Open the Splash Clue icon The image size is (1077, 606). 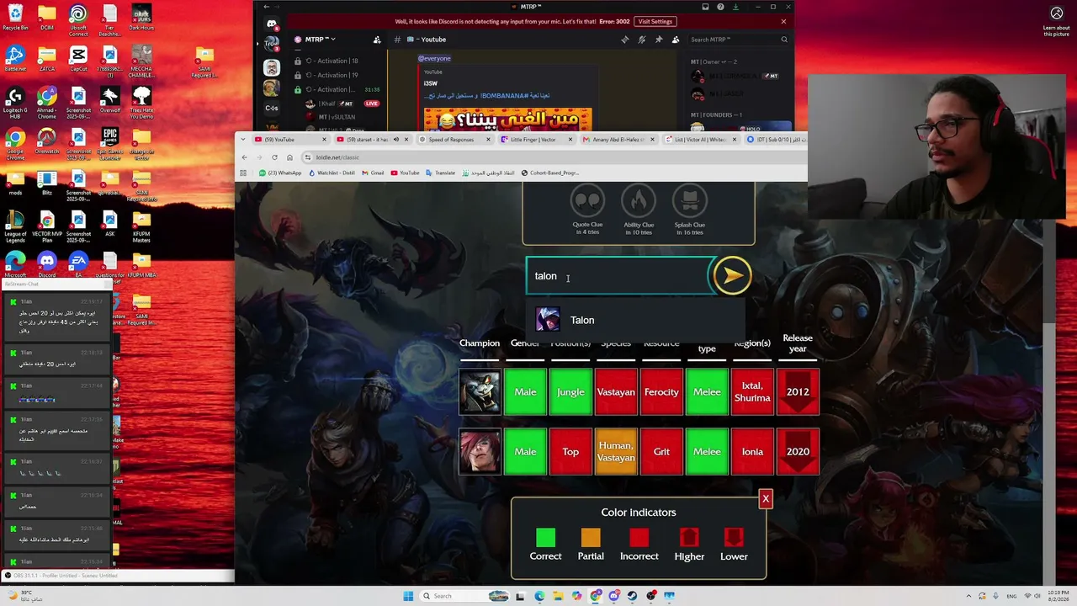click(689, 202)
